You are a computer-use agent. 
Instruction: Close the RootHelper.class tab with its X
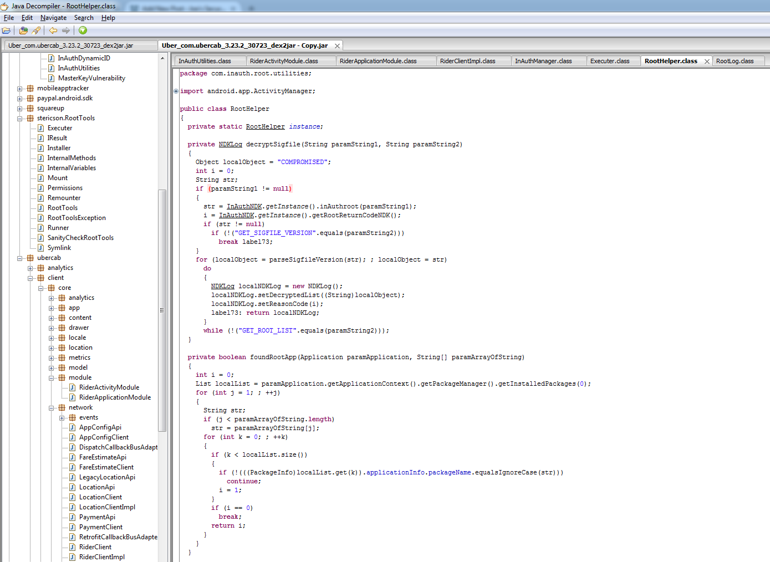(x=707, y=62)
